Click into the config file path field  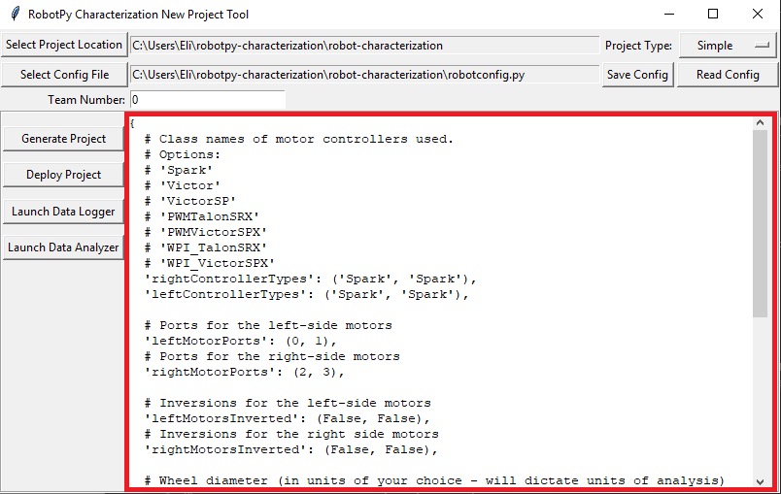[x=364, y=75]
